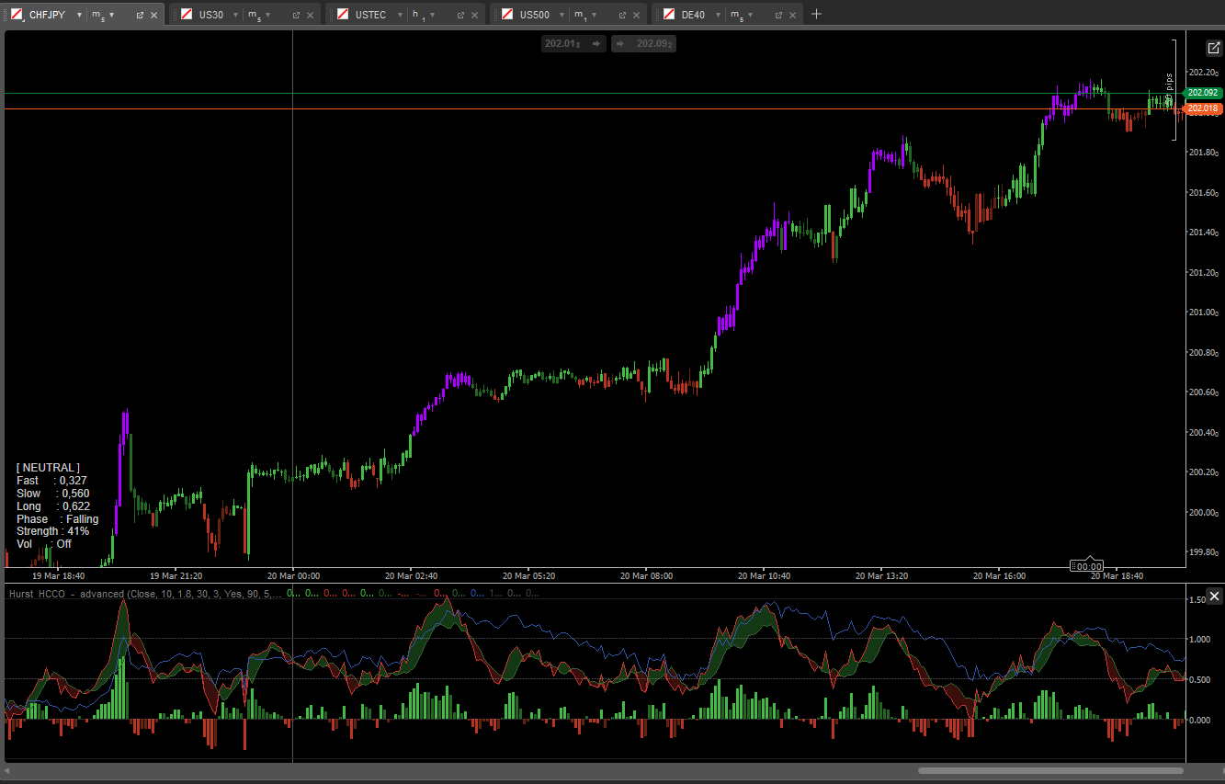Pop out the US500 chart tab

pyautogui.click(x=622, y=15)
